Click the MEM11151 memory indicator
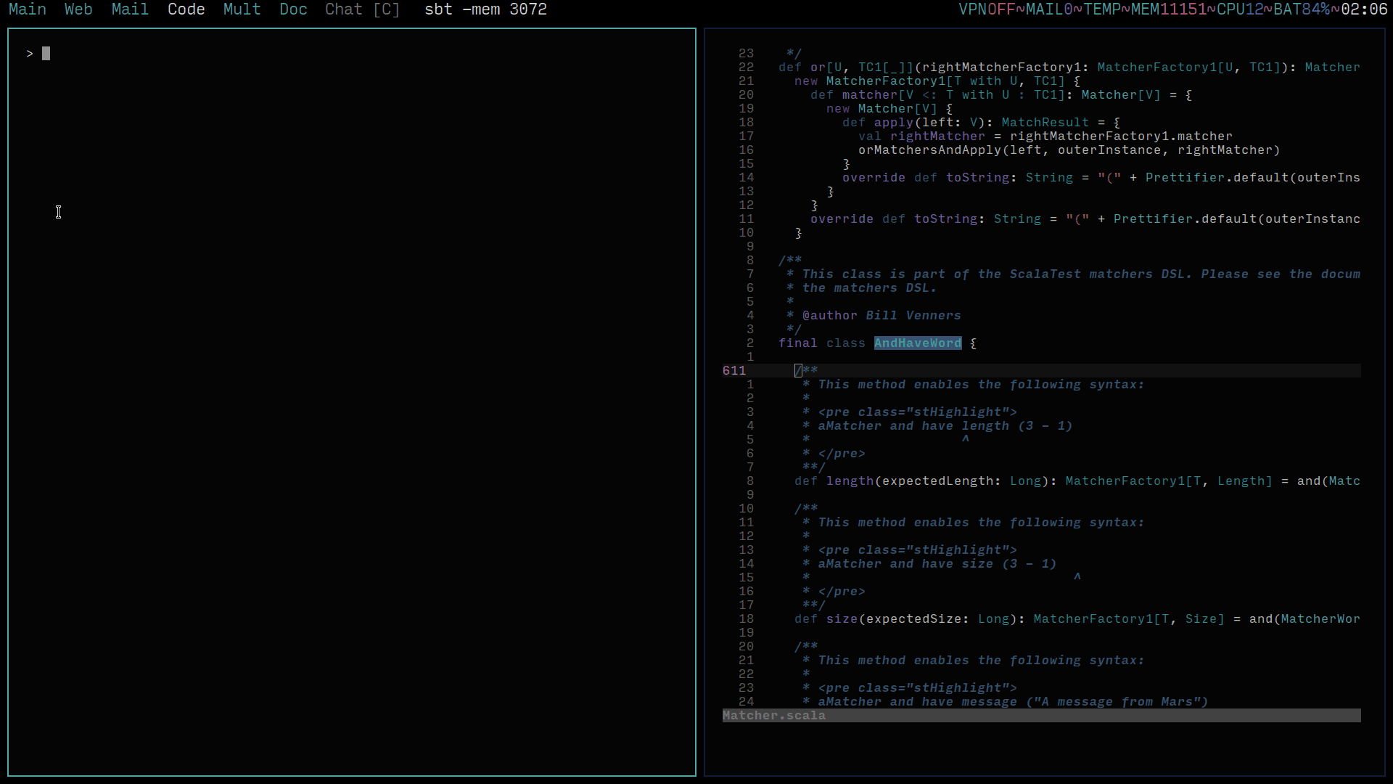1393x784 pixels. click(1169, 9)
